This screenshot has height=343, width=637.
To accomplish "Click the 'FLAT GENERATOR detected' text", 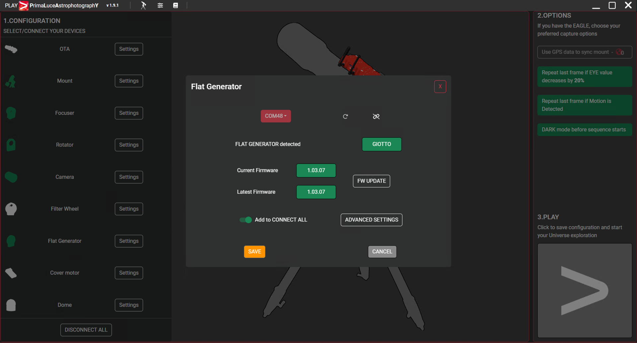I will point(268,144).
